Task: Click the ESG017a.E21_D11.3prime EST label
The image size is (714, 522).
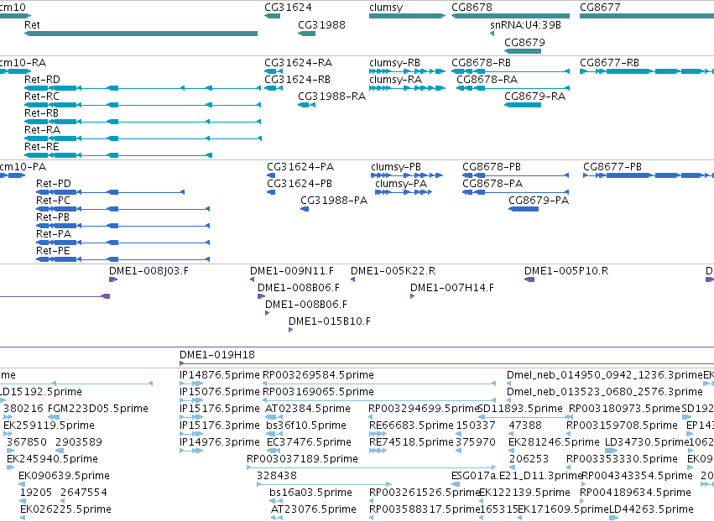Action: pyautogui.click(x=518, y=476)
